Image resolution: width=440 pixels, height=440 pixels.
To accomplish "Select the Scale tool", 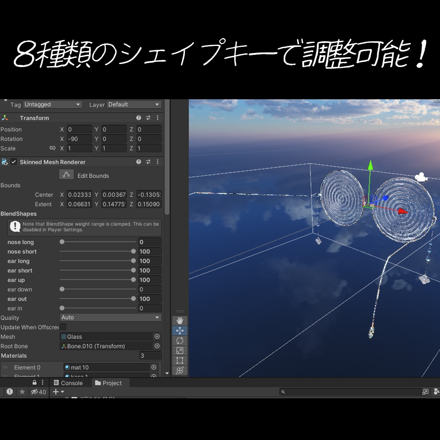I will point(180,350).
